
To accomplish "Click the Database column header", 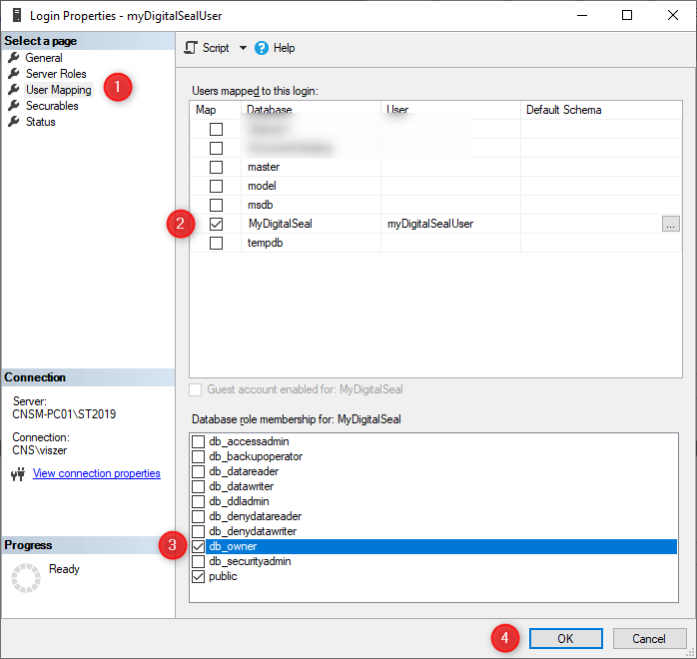I will pos(312,110).
